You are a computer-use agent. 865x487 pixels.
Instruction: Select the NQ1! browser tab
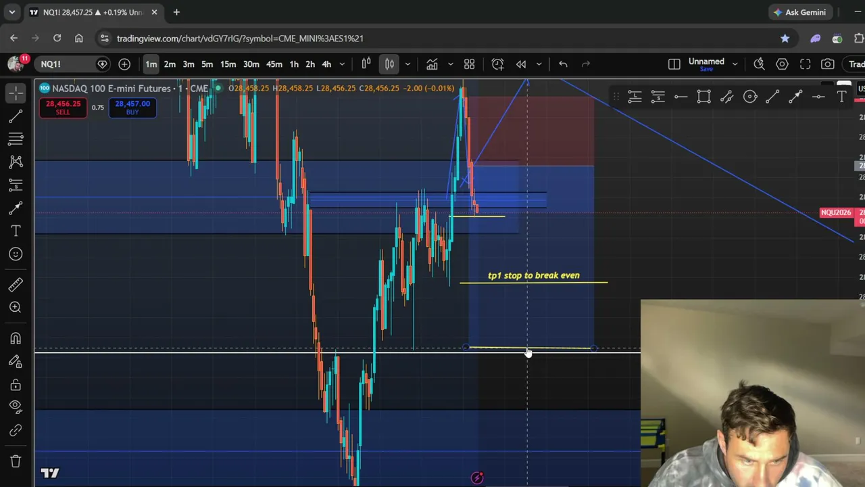pyautogui.click(x=93, y=12)
